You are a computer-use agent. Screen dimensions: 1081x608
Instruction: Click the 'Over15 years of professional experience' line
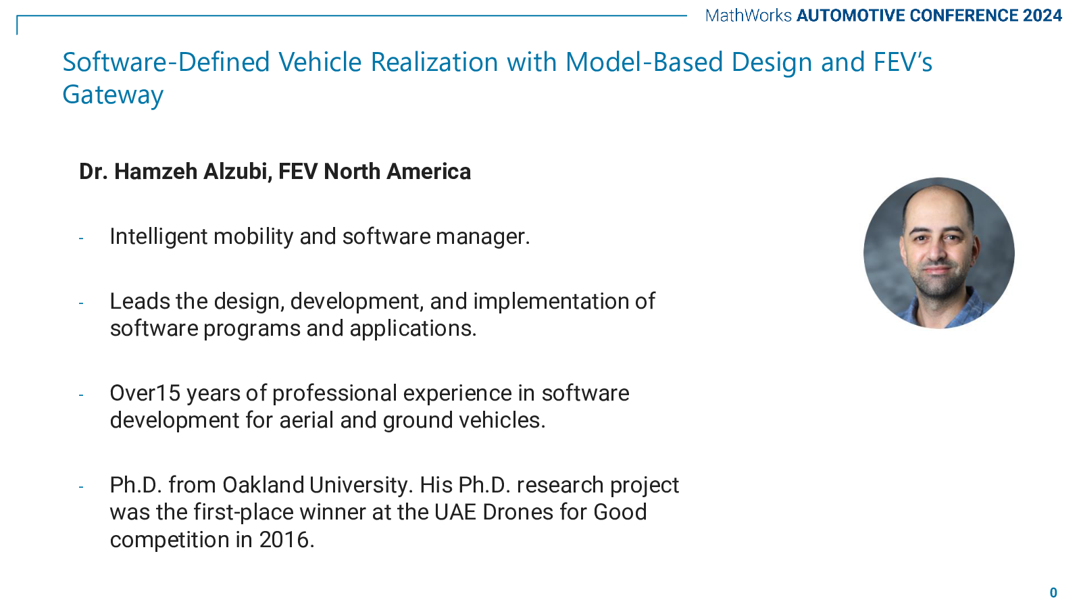coord(370,393)
